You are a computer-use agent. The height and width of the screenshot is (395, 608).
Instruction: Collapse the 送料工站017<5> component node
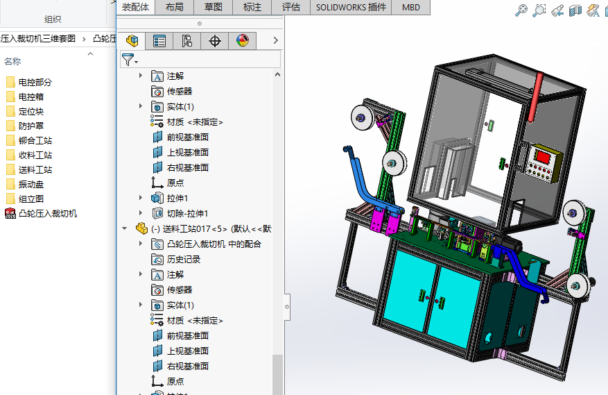(x=125, y=228)
